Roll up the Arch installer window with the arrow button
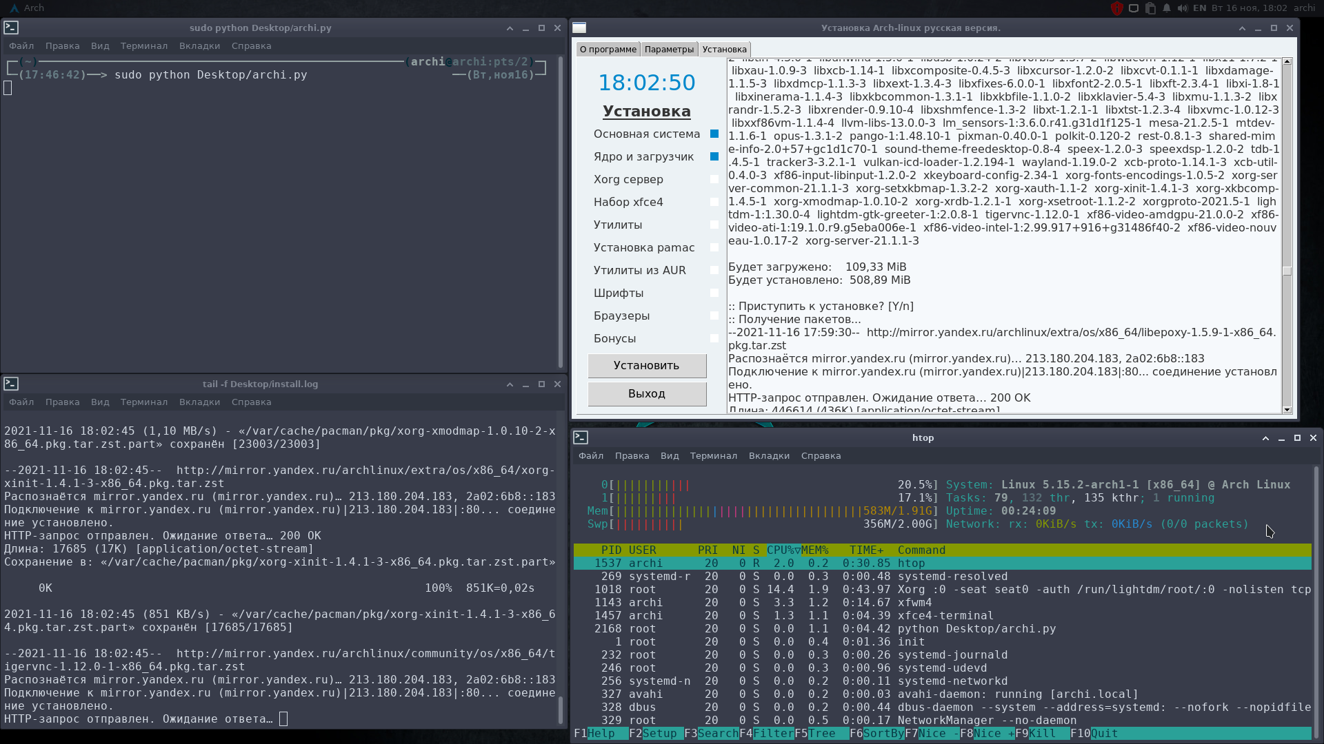Viewport: 1324px width, 744px height. coord(1242,28)
